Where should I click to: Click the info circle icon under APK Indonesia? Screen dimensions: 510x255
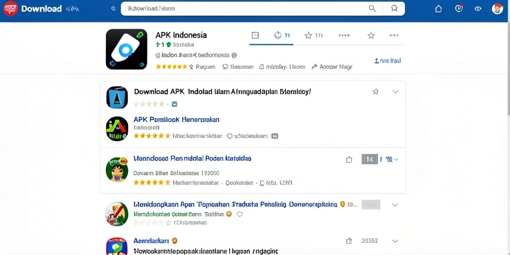pyautogui.click(x=234, y=55)
